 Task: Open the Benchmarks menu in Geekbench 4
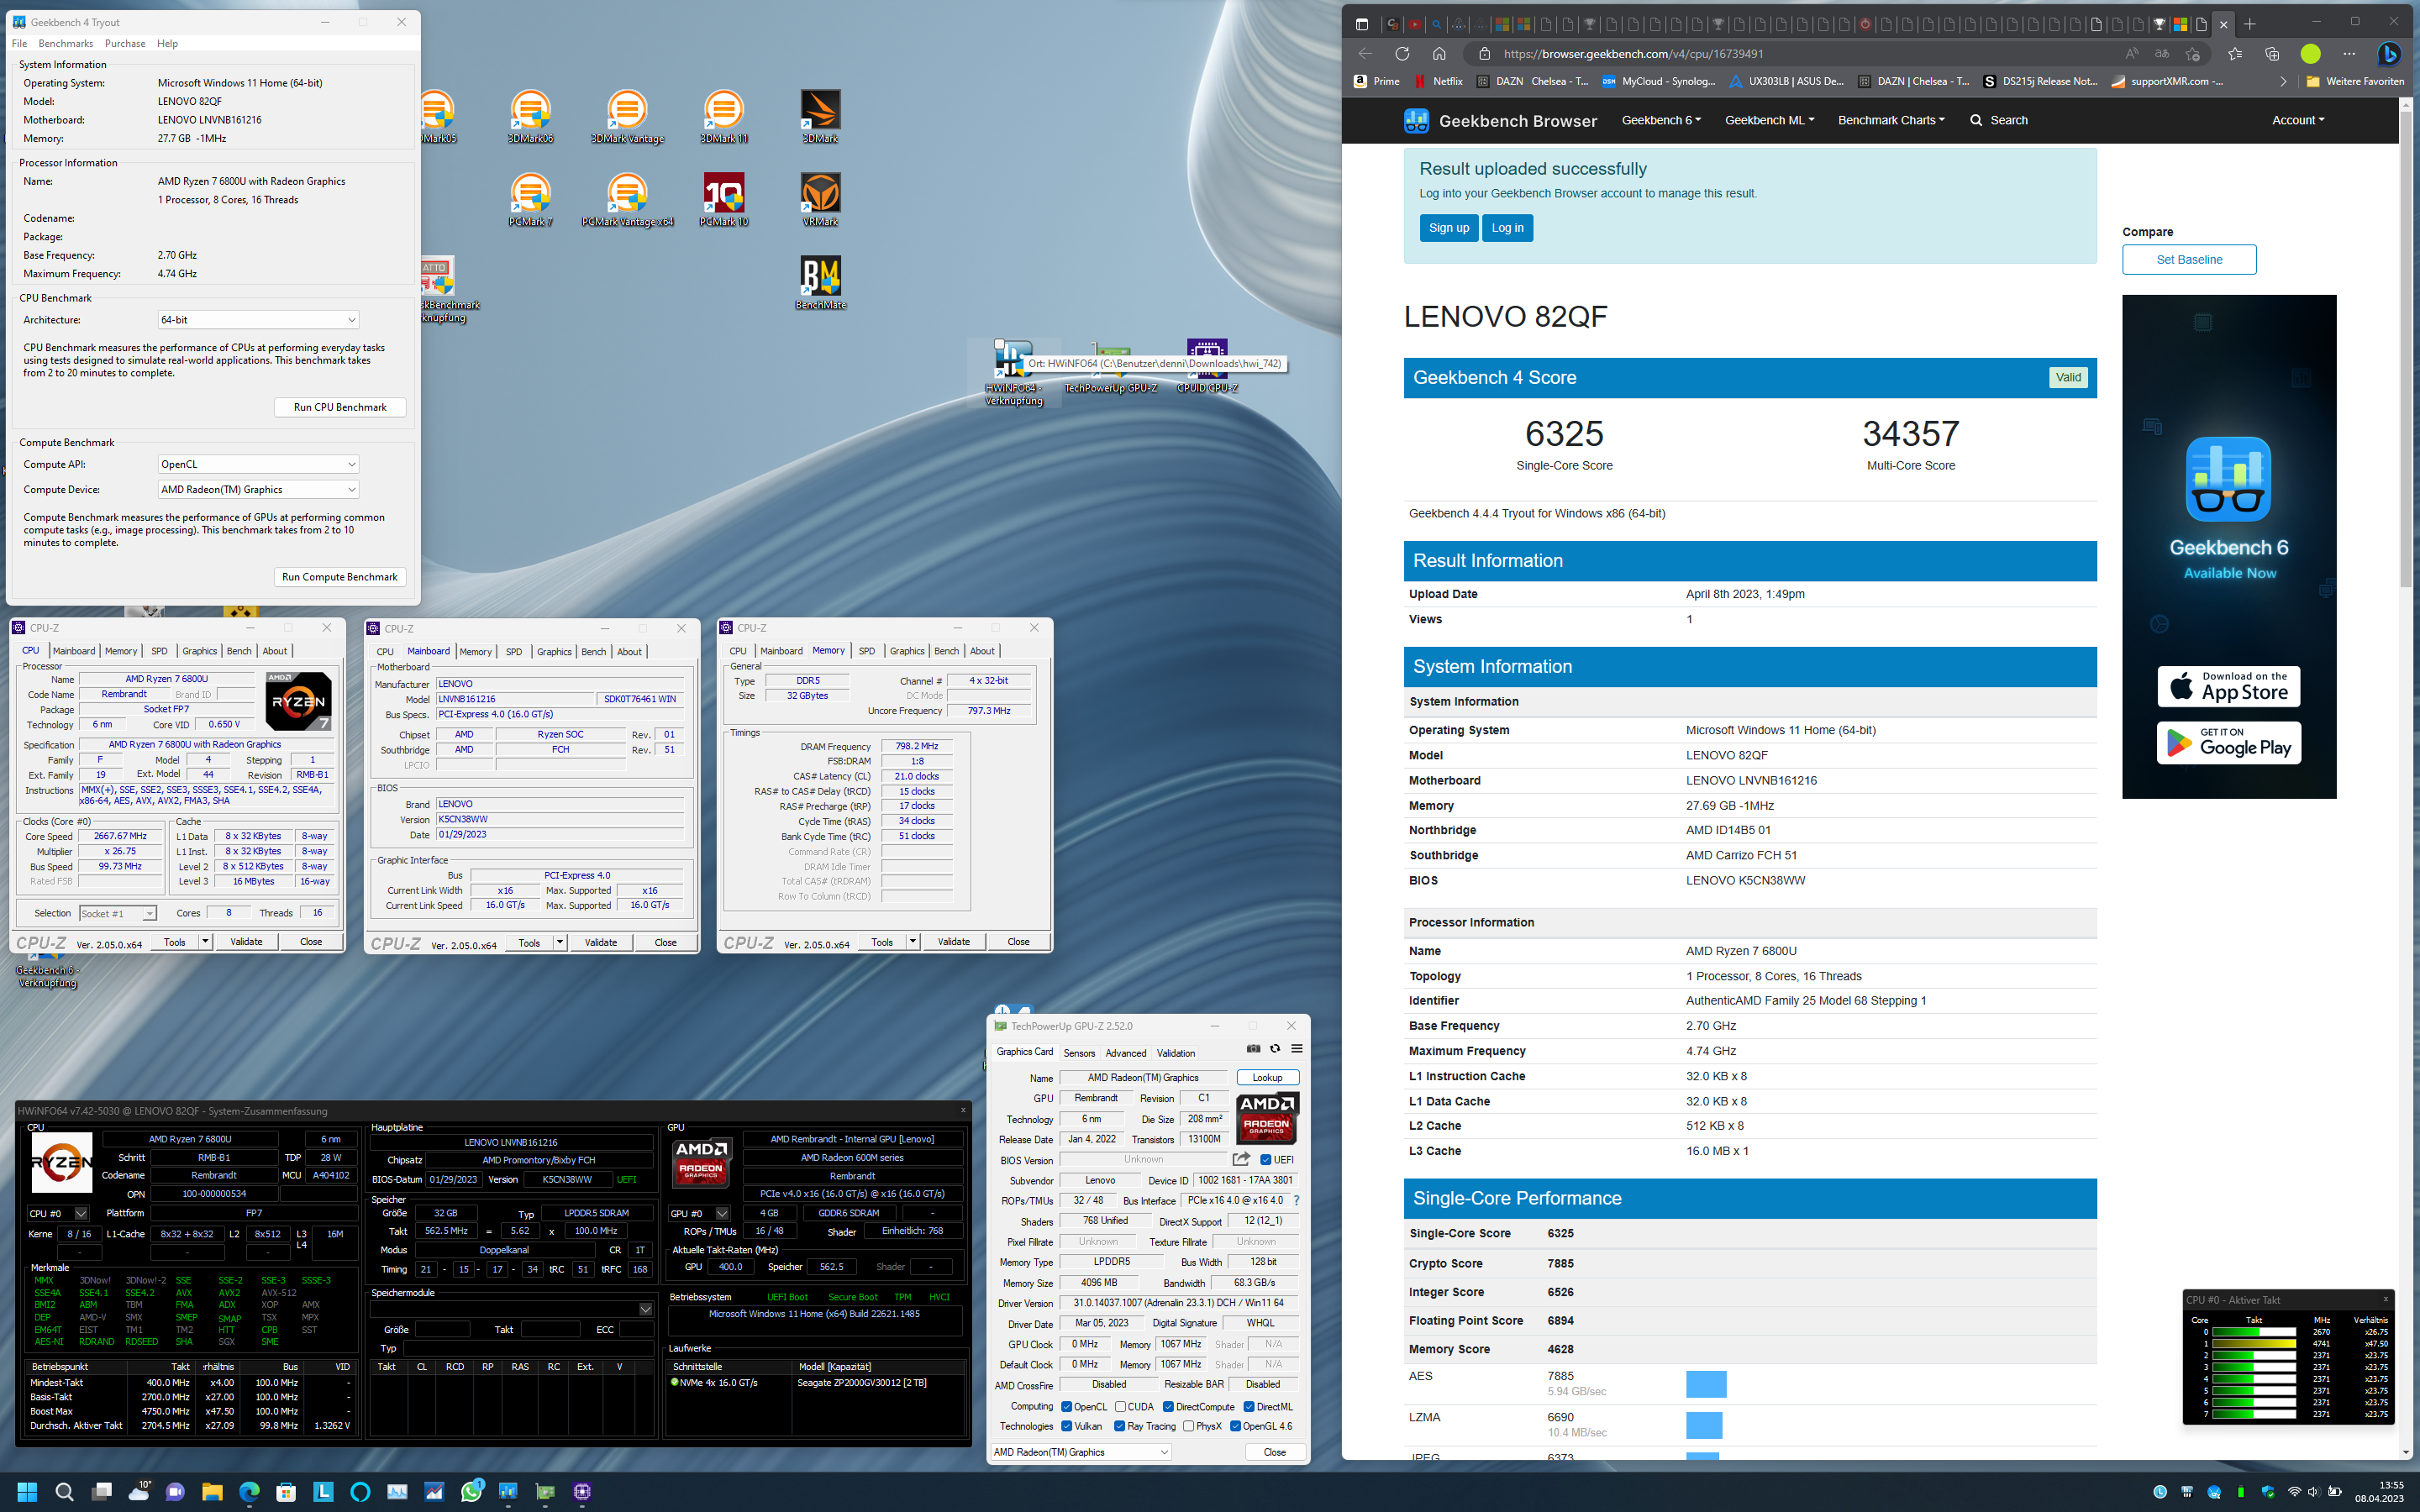pyautogui.click(x=66, y=44)
